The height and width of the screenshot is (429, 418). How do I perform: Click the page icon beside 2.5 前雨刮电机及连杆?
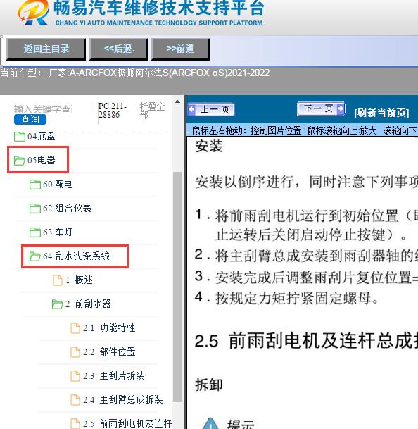[x=75, y=423]
